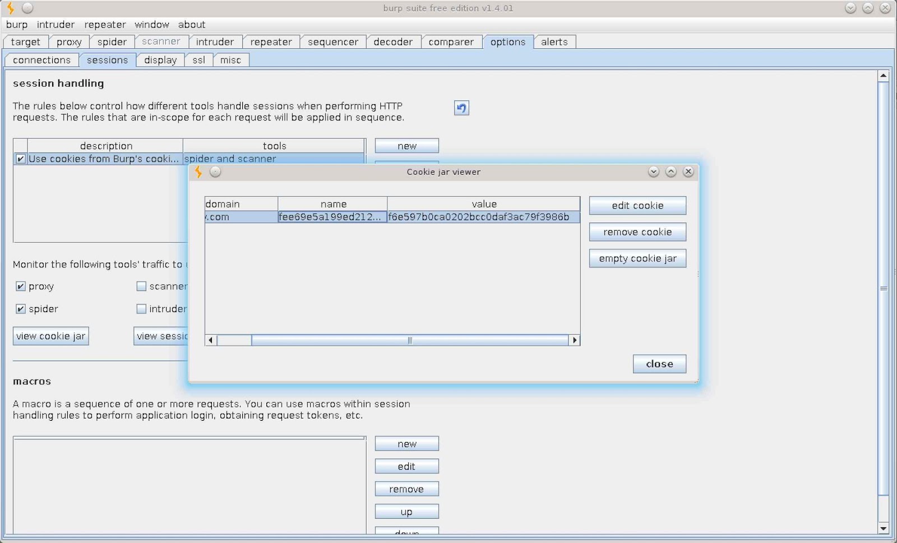Click the value column header
This screenshot has height=543, width=897.
coord(484,204)
